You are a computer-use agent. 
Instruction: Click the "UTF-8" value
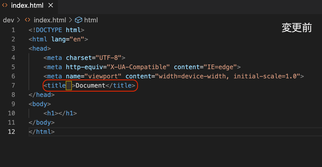(111, 58)
